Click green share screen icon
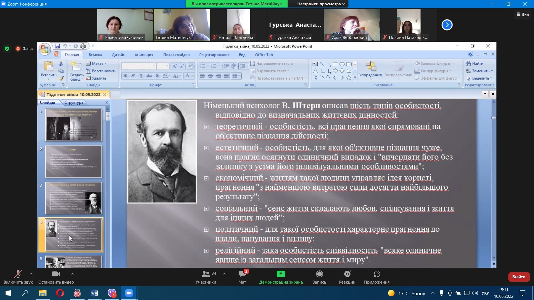The height and width of the screenshot is (300, 534). tap(281, 274)
